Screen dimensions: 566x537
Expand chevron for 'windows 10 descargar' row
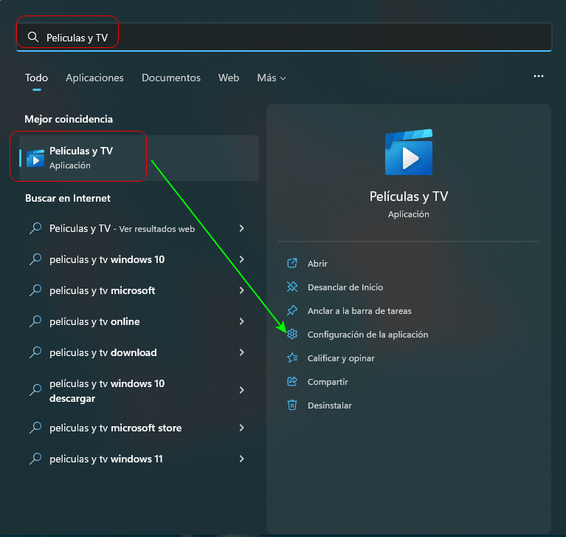pos(241,390)
